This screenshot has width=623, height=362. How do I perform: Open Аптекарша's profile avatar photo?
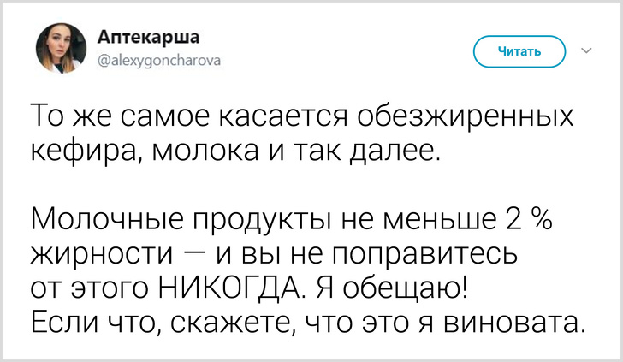[x=62, y=48]
